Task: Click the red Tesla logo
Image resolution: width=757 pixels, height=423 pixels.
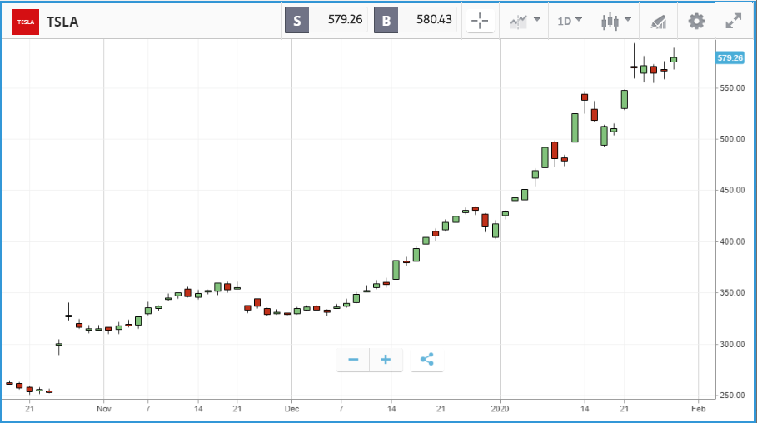Action: (x=26, y=22)
